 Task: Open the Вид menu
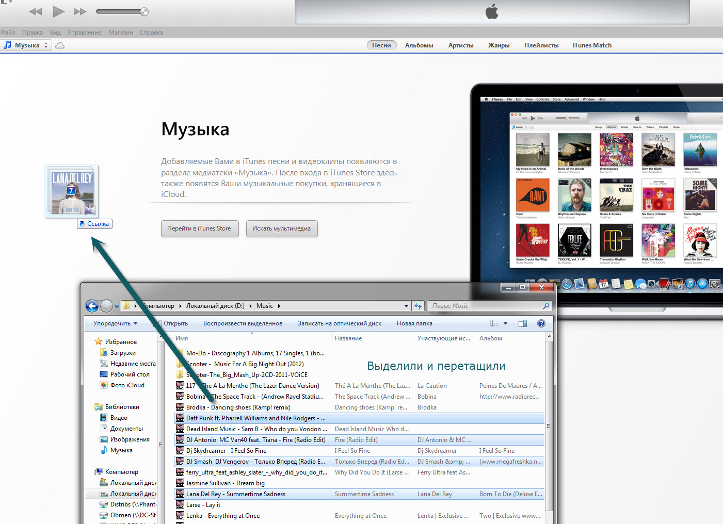coord(55,32)
